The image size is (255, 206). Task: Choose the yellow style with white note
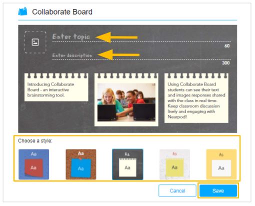click(221, 164)
